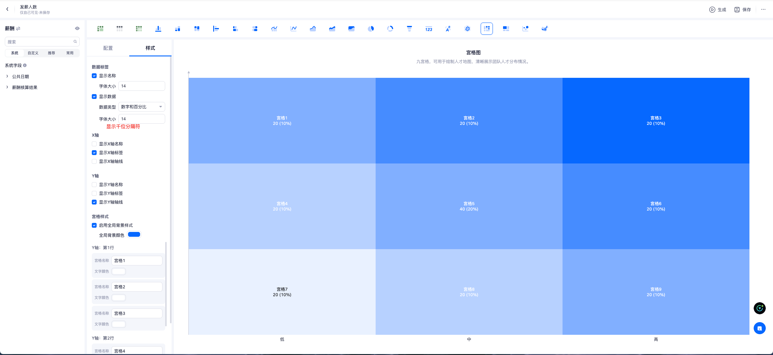Select the pie chart icon
Screen dimensions: 773x355
pyautogui.click(x=371, y=29)
